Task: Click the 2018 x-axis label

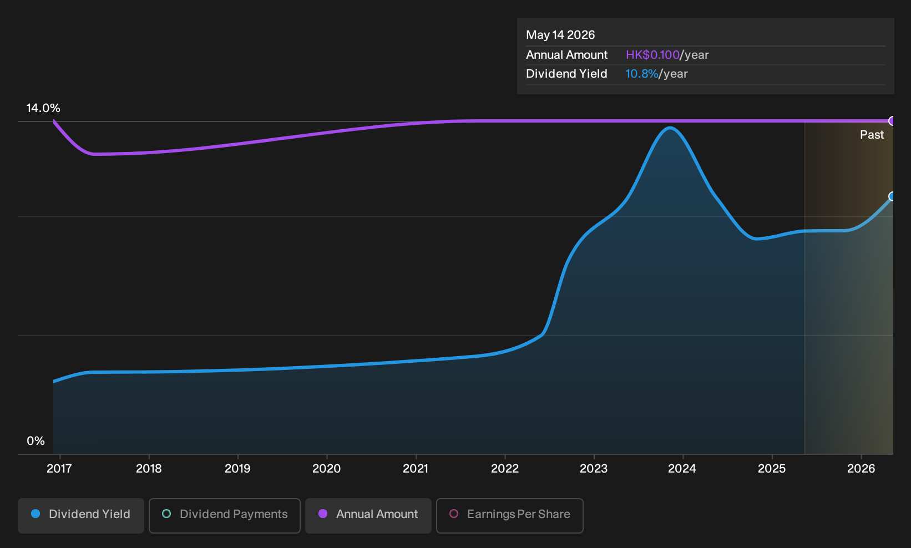Action: [149, 469]
